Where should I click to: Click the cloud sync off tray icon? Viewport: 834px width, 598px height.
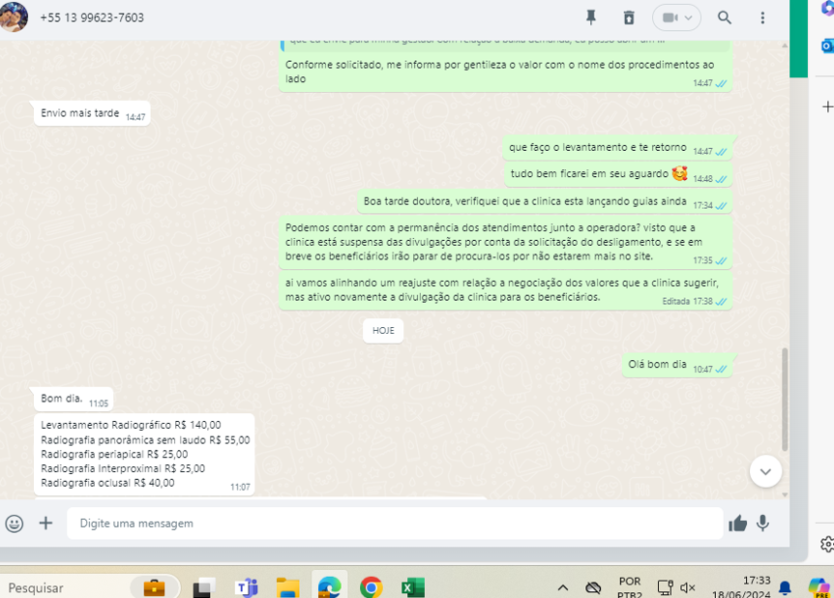593,588
